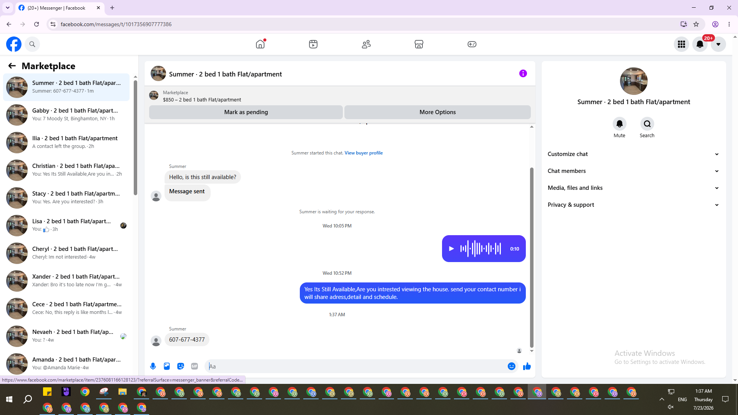
Task: Expand Privacy & support section
Action: click(634, 205)
